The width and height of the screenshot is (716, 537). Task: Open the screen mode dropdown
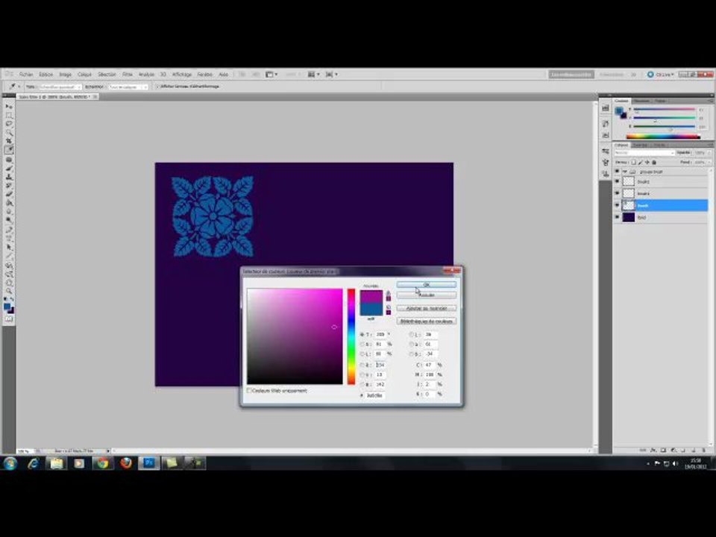point(331,74)
